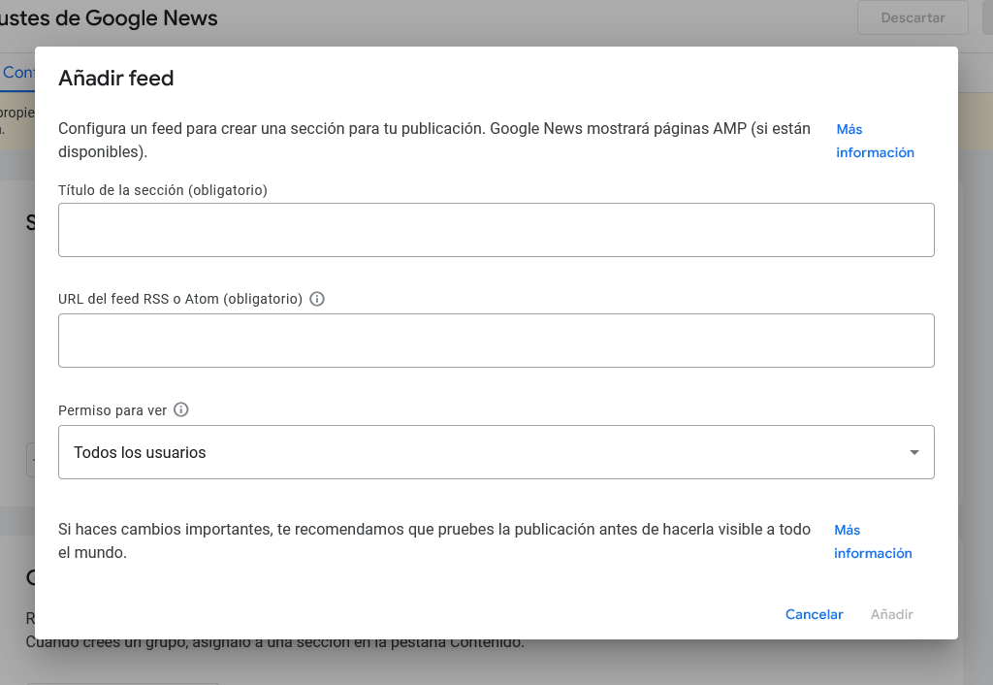Focus the Título de la sección text field
Image resolution: width=993 pixels, height=685 pixels.
[x=496, y=230]
